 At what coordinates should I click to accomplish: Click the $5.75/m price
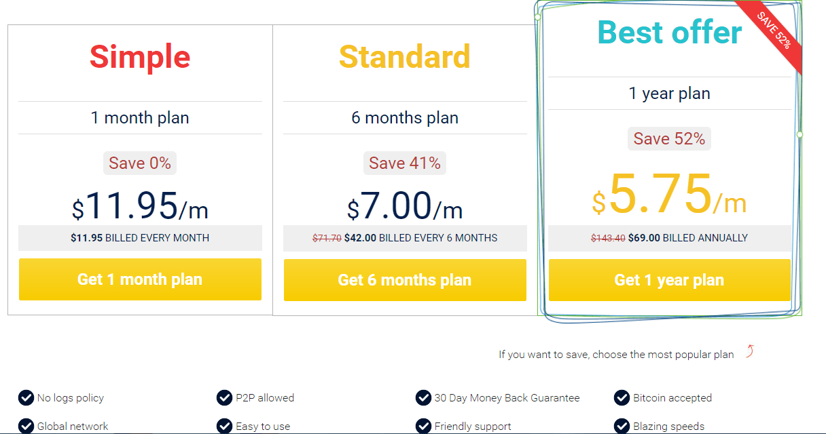pyautogui.click(x=670, y=195)
